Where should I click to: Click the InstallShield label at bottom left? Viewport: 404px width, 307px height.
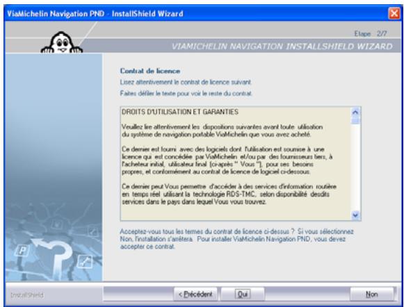click(27, 295)
